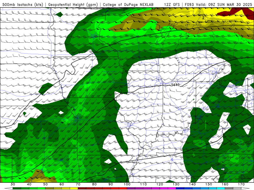This screenshot has height=190, width=254.
Task: Click the 130 value on the color scale
Action: tap(176, 184)
